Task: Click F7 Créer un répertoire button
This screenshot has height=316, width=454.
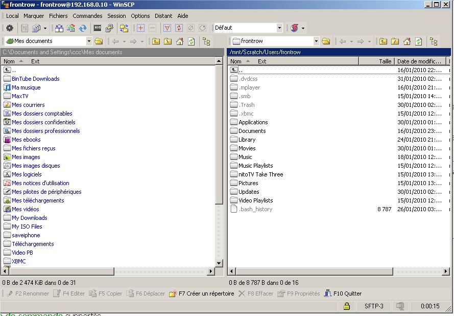Action: [x=202, y=294]
